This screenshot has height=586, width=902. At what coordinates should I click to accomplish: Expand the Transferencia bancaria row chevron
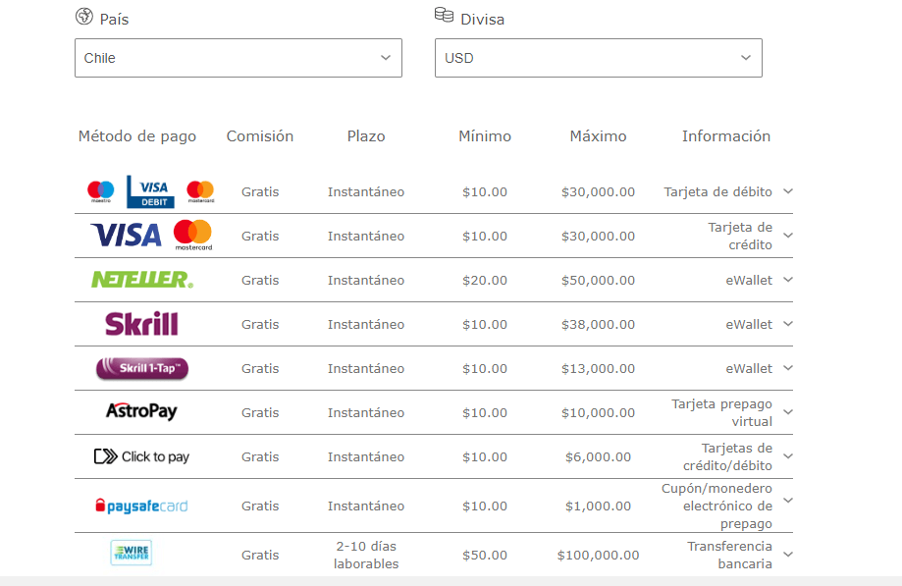point(788,555)
